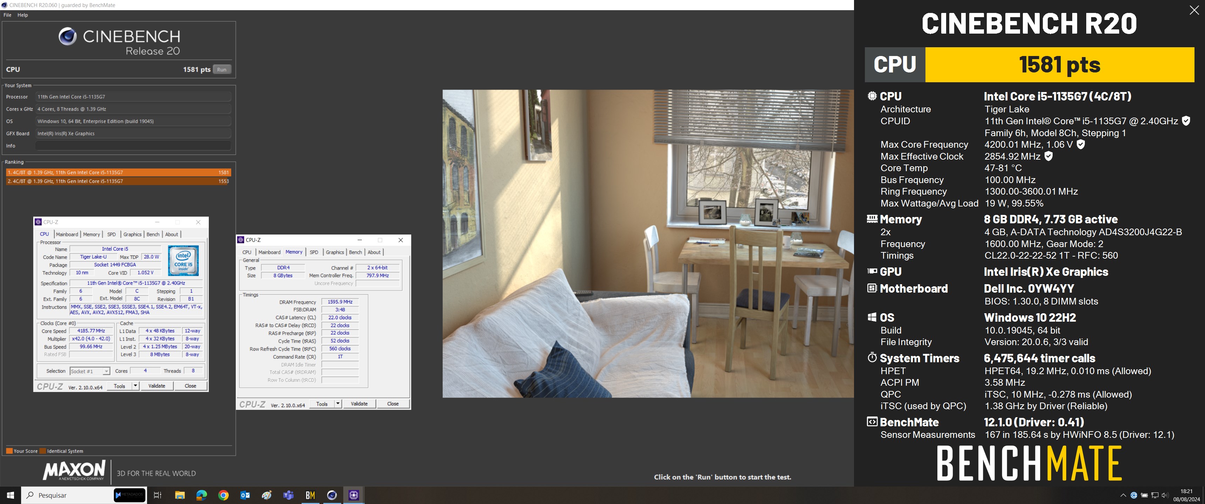
Task: Open Google Chrome from the taskbar
Action: (x=223, y=495)
